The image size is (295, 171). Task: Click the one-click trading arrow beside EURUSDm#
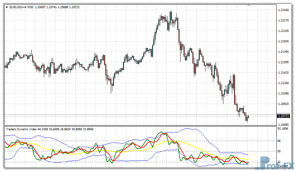7,7
